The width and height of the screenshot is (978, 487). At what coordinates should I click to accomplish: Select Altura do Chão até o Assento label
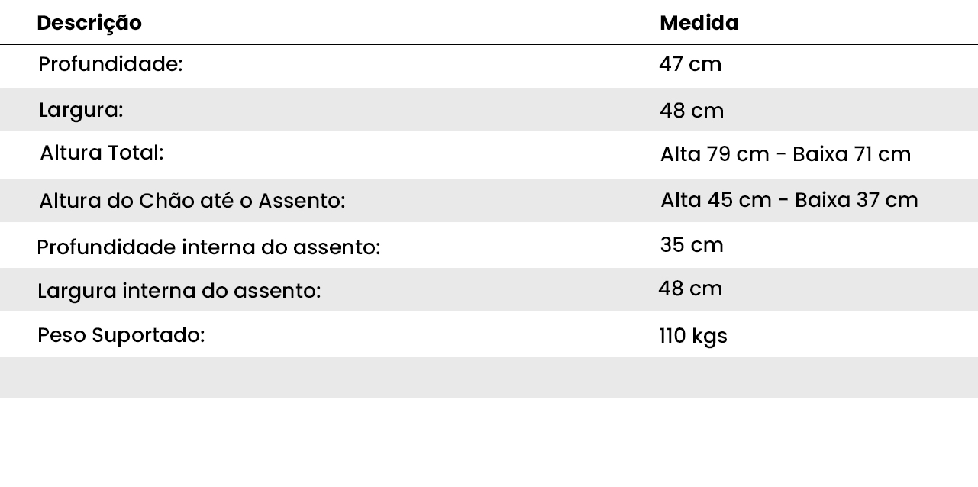click(192, 202)
